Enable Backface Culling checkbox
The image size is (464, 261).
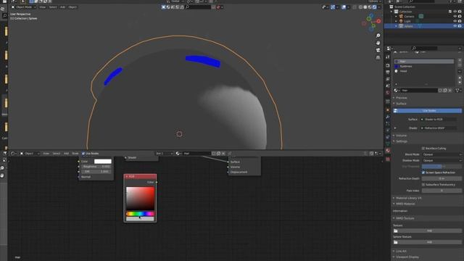coord(423,148)
